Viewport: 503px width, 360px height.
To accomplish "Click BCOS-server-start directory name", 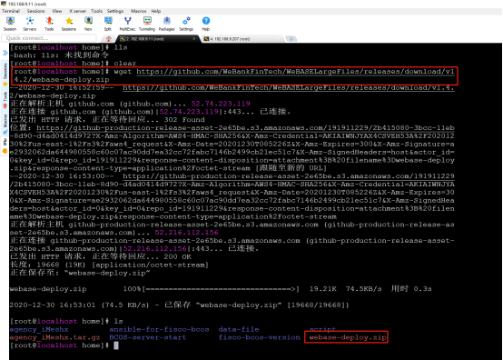I will 148,337.
